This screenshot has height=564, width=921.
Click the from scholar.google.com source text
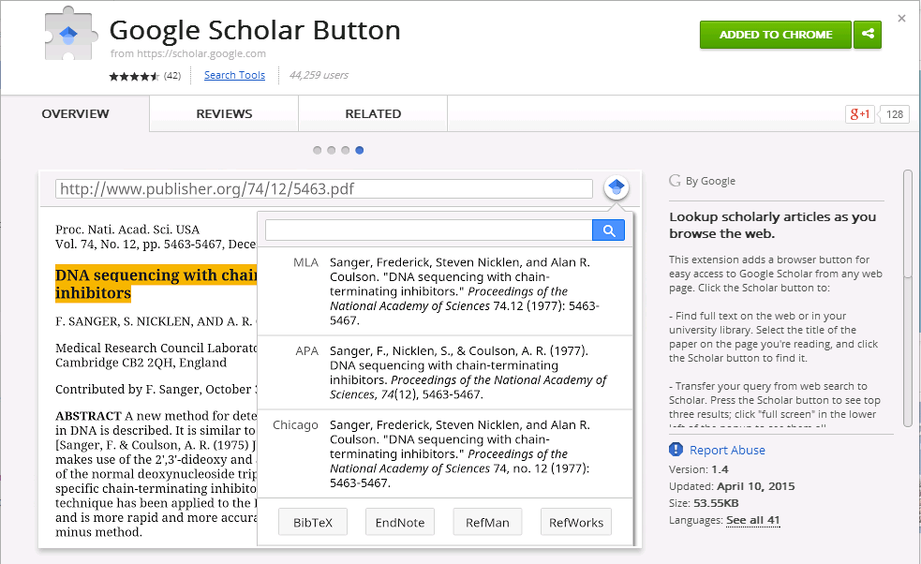188,53
